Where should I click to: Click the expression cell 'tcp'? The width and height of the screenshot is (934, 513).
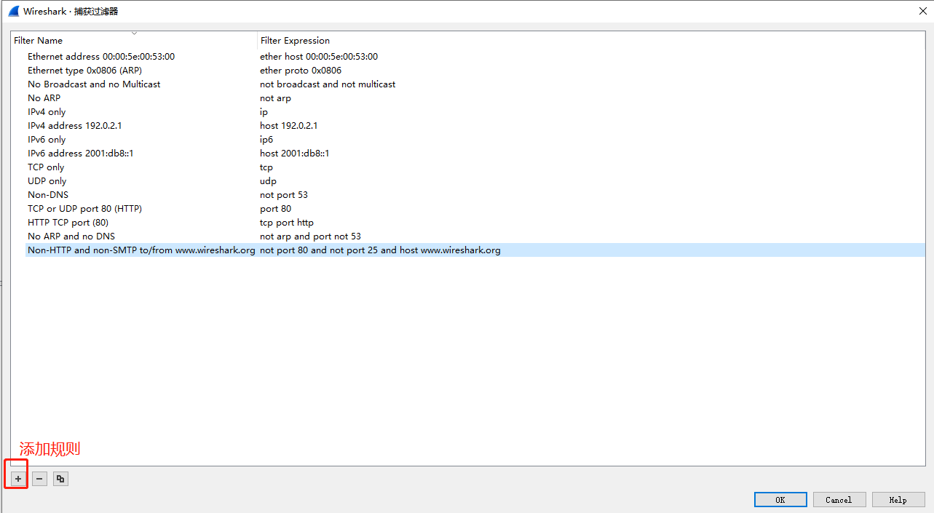point(266,167)
